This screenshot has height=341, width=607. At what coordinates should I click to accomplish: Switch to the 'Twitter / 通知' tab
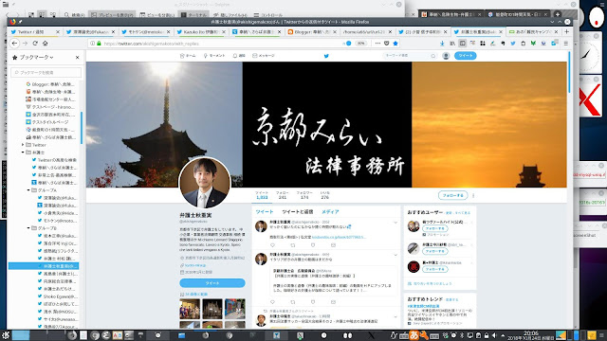click(35, 31)
